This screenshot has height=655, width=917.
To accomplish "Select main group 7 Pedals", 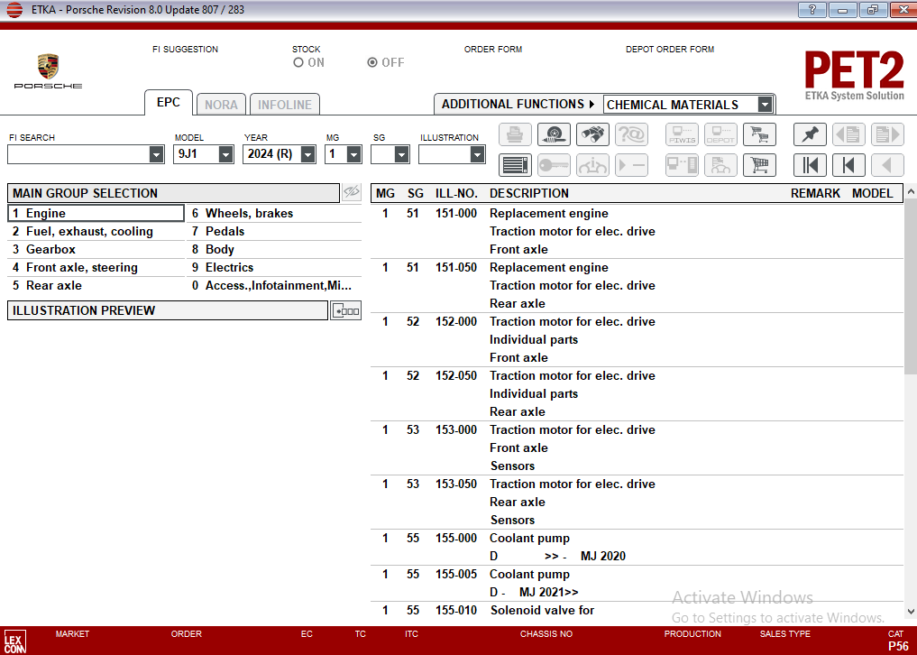I will click(274, 231).
